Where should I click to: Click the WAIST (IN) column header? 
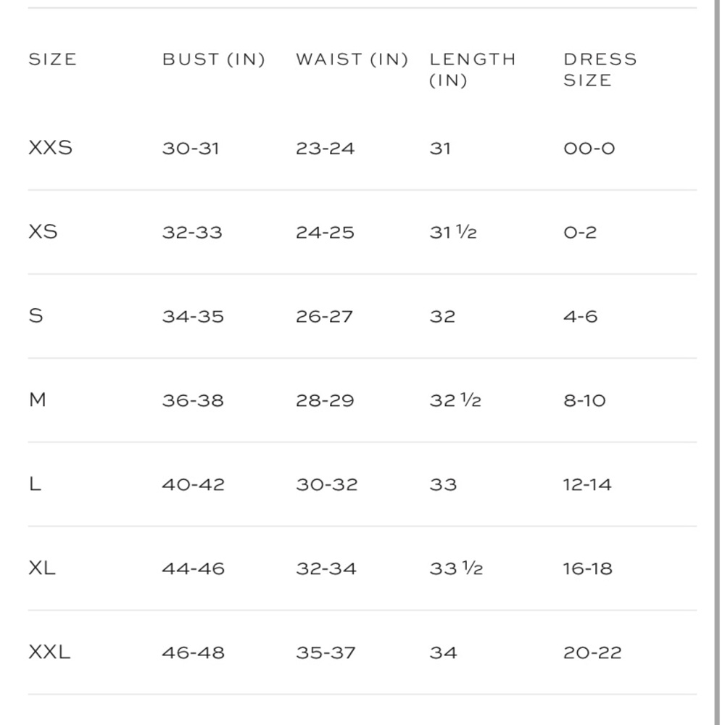352,59
